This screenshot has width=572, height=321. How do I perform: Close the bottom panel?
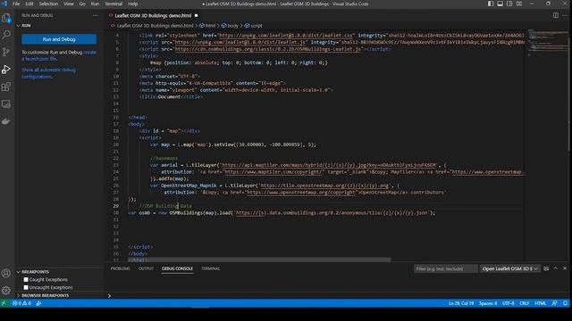click(565, 268)
